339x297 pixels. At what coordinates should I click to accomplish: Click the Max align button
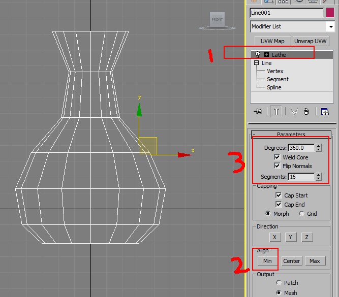point(315,261)
